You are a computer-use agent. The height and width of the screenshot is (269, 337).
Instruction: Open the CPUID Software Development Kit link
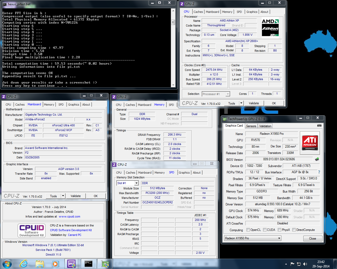[x=71, y=230]
